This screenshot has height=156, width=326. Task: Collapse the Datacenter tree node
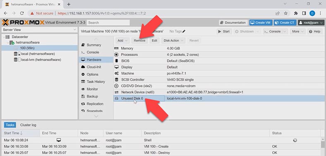click(4, 37)
